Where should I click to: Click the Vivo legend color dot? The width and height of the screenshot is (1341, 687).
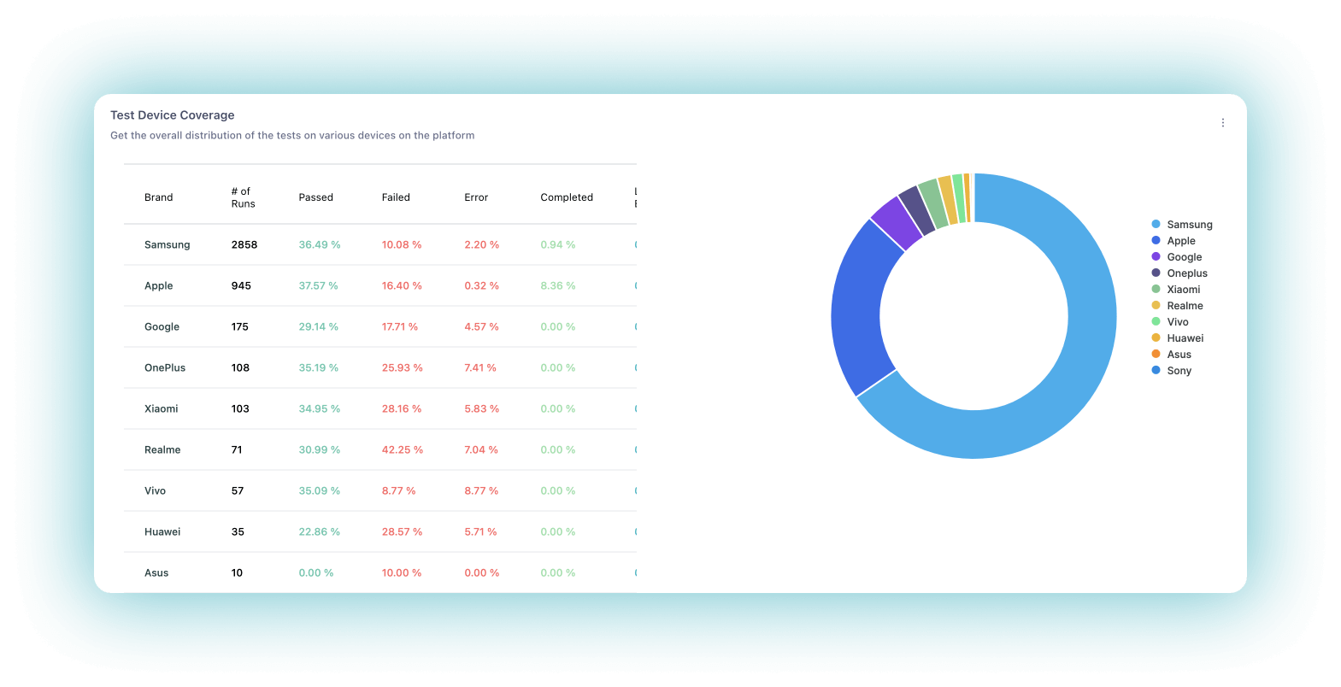1156,322
